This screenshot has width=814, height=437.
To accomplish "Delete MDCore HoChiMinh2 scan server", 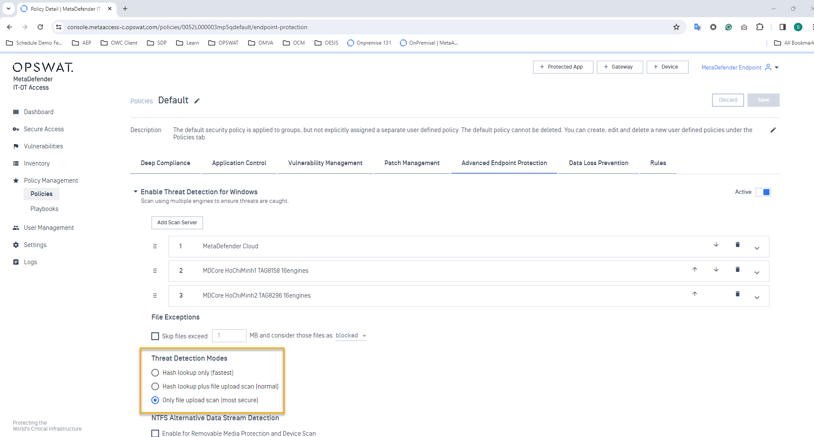I will (738, 294).
